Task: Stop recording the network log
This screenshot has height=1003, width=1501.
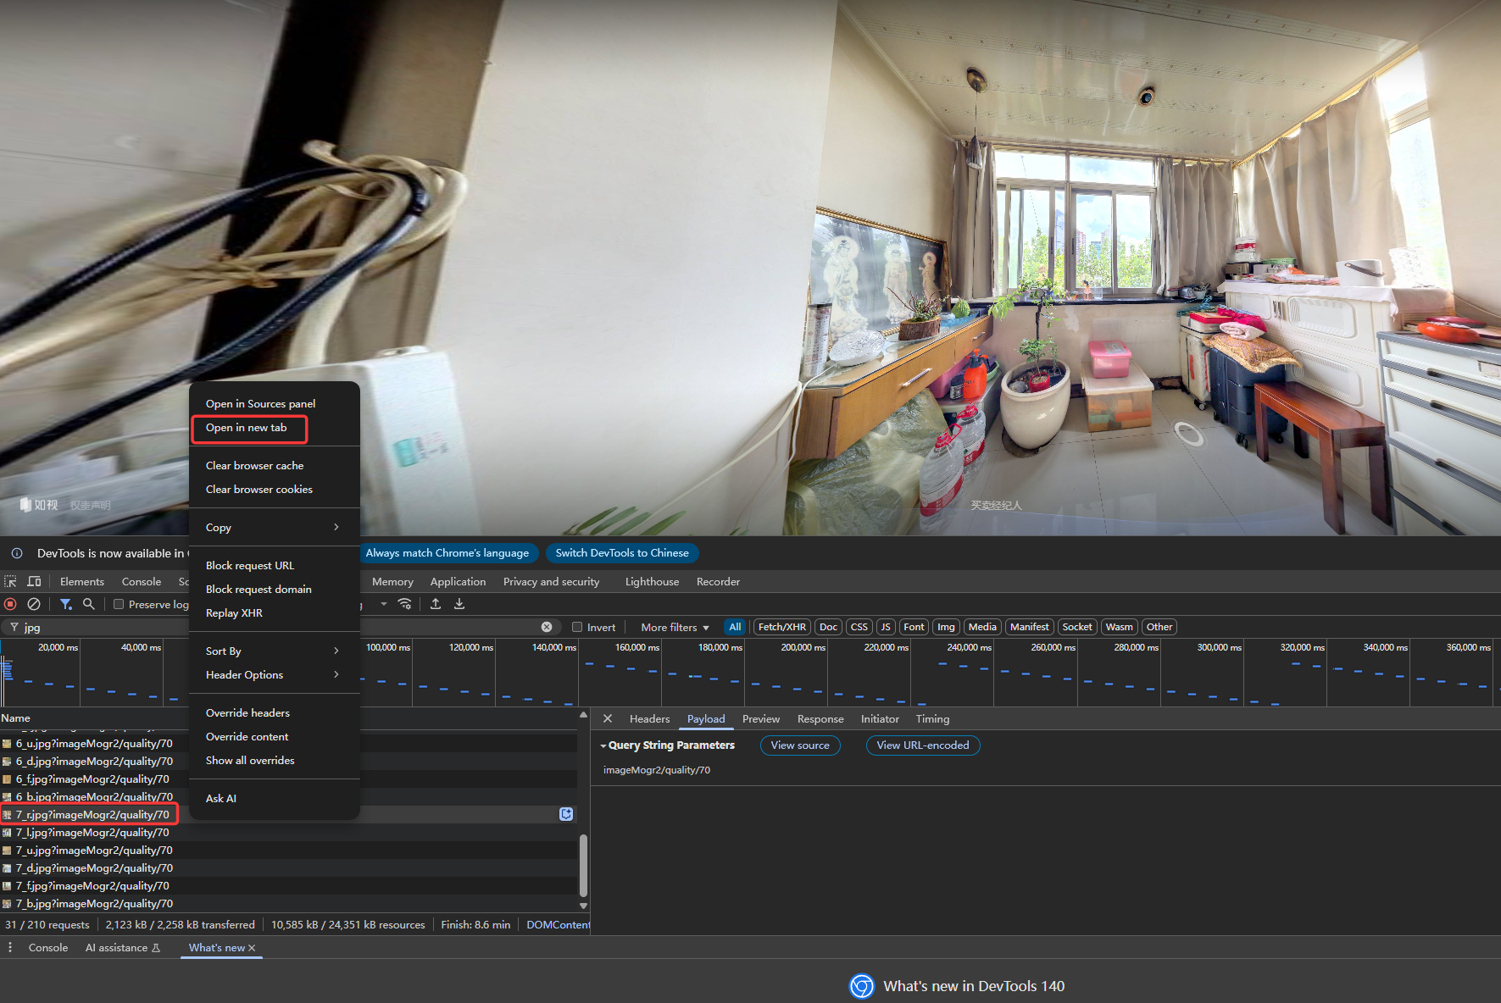Action: coord(10,604)
